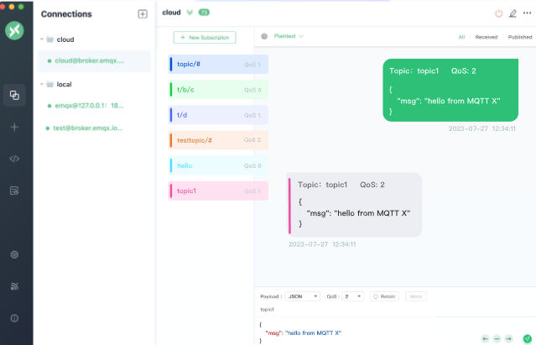Viewport: 536px width, 345px height.
Task: Open the About info icon in the sidebar
Action: 14,318
